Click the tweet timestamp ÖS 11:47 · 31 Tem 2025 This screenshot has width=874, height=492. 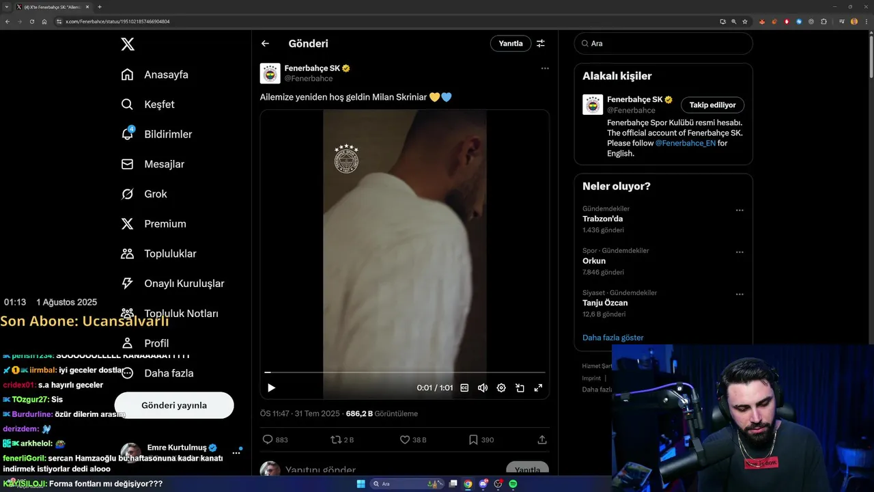point(300,413)
